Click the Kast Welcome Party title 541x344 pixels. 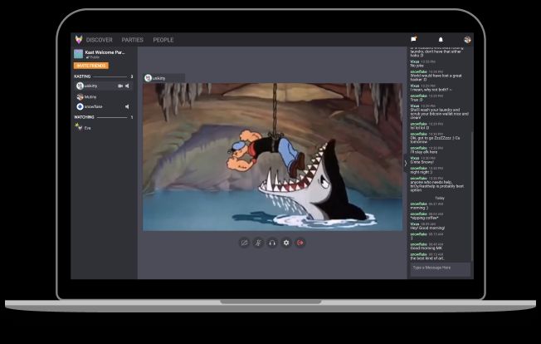coord(105,52)
